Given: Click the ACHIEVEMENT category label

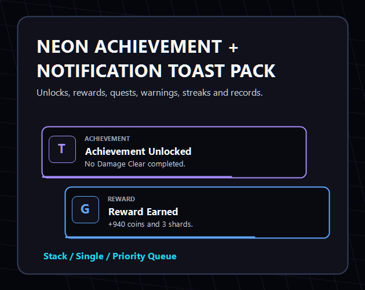Looking at the screenshot, I should 107,139.
